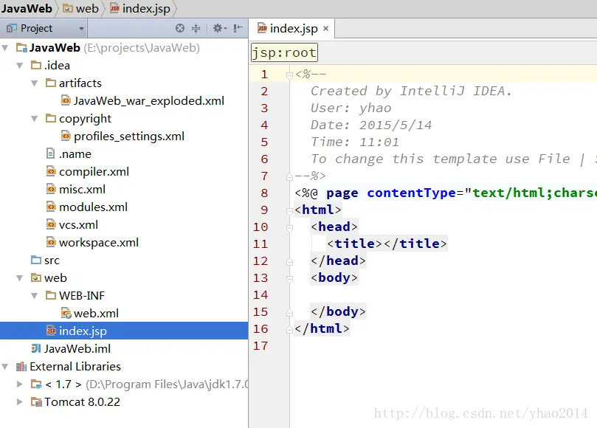Expand the JDK 1.7 library node
This screenshot has height=428, width=597.
point(20,384)
